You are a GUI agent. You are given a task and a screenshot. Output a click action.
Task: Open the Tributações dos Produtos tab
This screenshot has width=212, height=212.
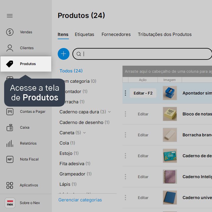[x=165, y=34]
